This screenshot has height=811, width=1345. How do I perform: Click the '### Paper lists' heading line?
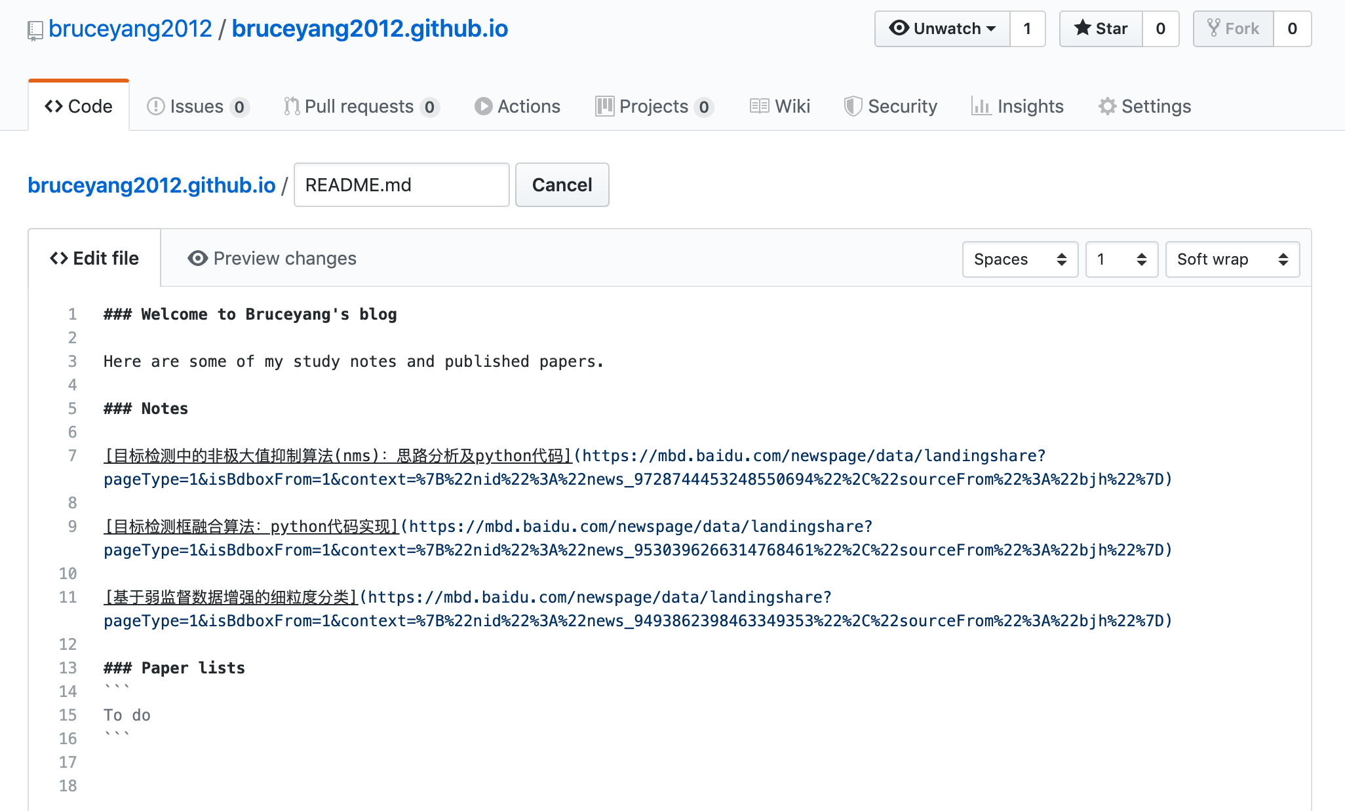pyautogui.click(x=174, y=668)
